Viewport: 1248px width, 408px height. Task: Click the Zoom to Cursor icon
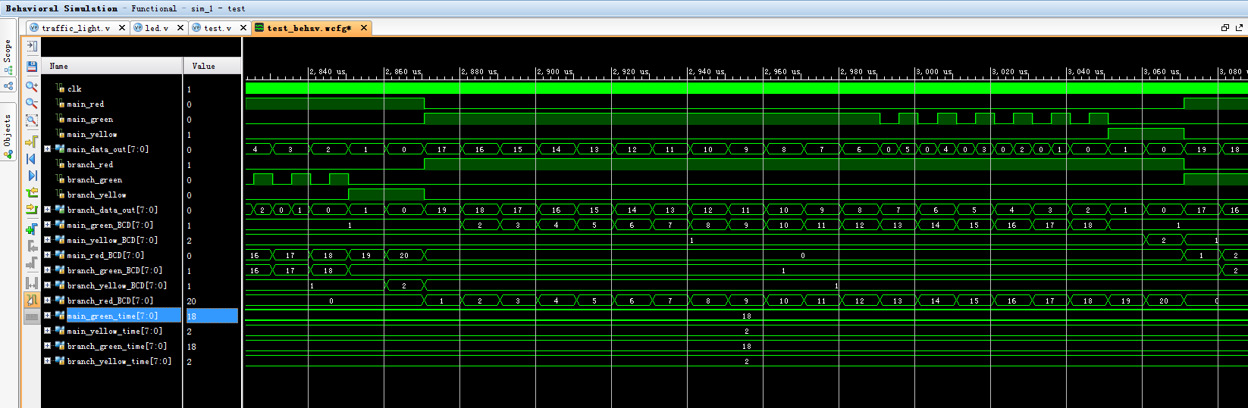point(32,142)
